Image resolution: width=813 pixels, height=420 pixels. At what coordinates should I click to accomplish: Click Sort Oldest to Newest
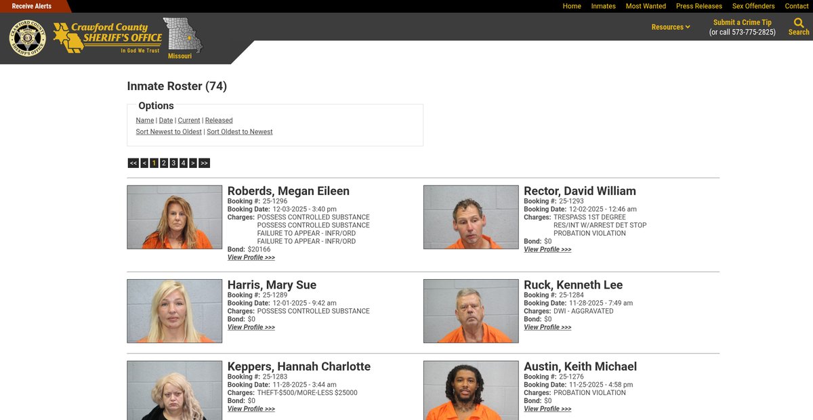click(x=240, y=132)
